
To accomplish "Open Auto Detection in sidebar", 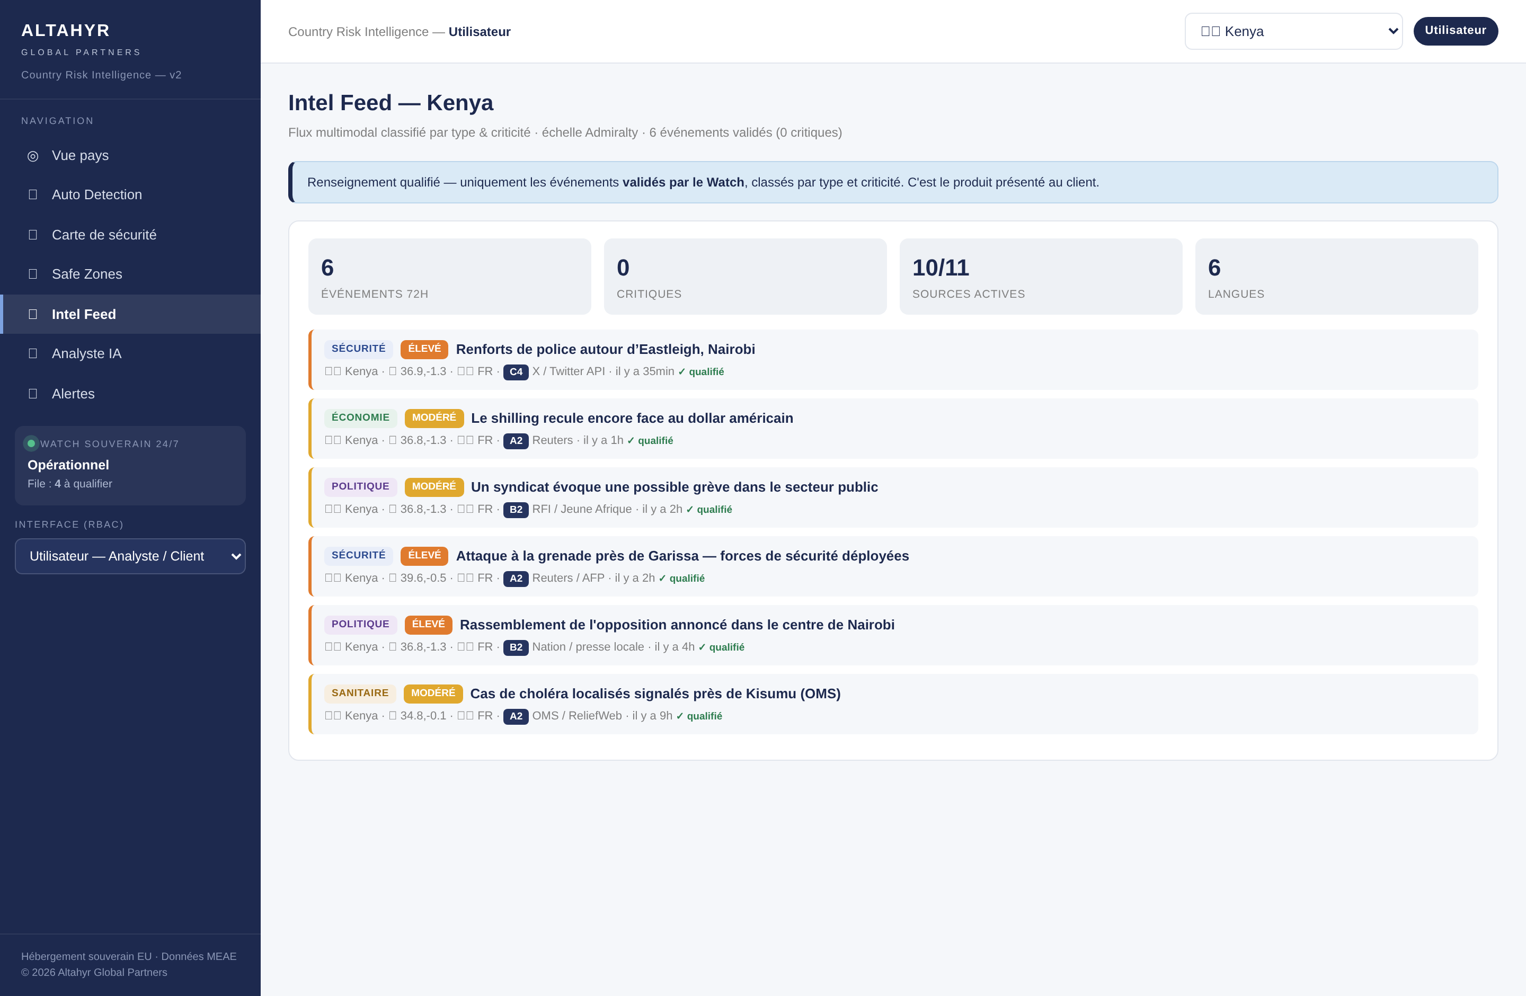I will coord(130,195).
